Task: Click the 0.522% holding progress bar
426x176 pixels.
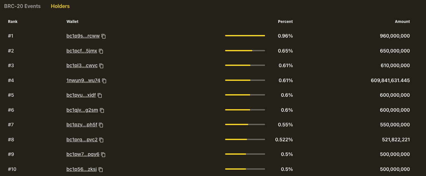Action: [245, 139]
